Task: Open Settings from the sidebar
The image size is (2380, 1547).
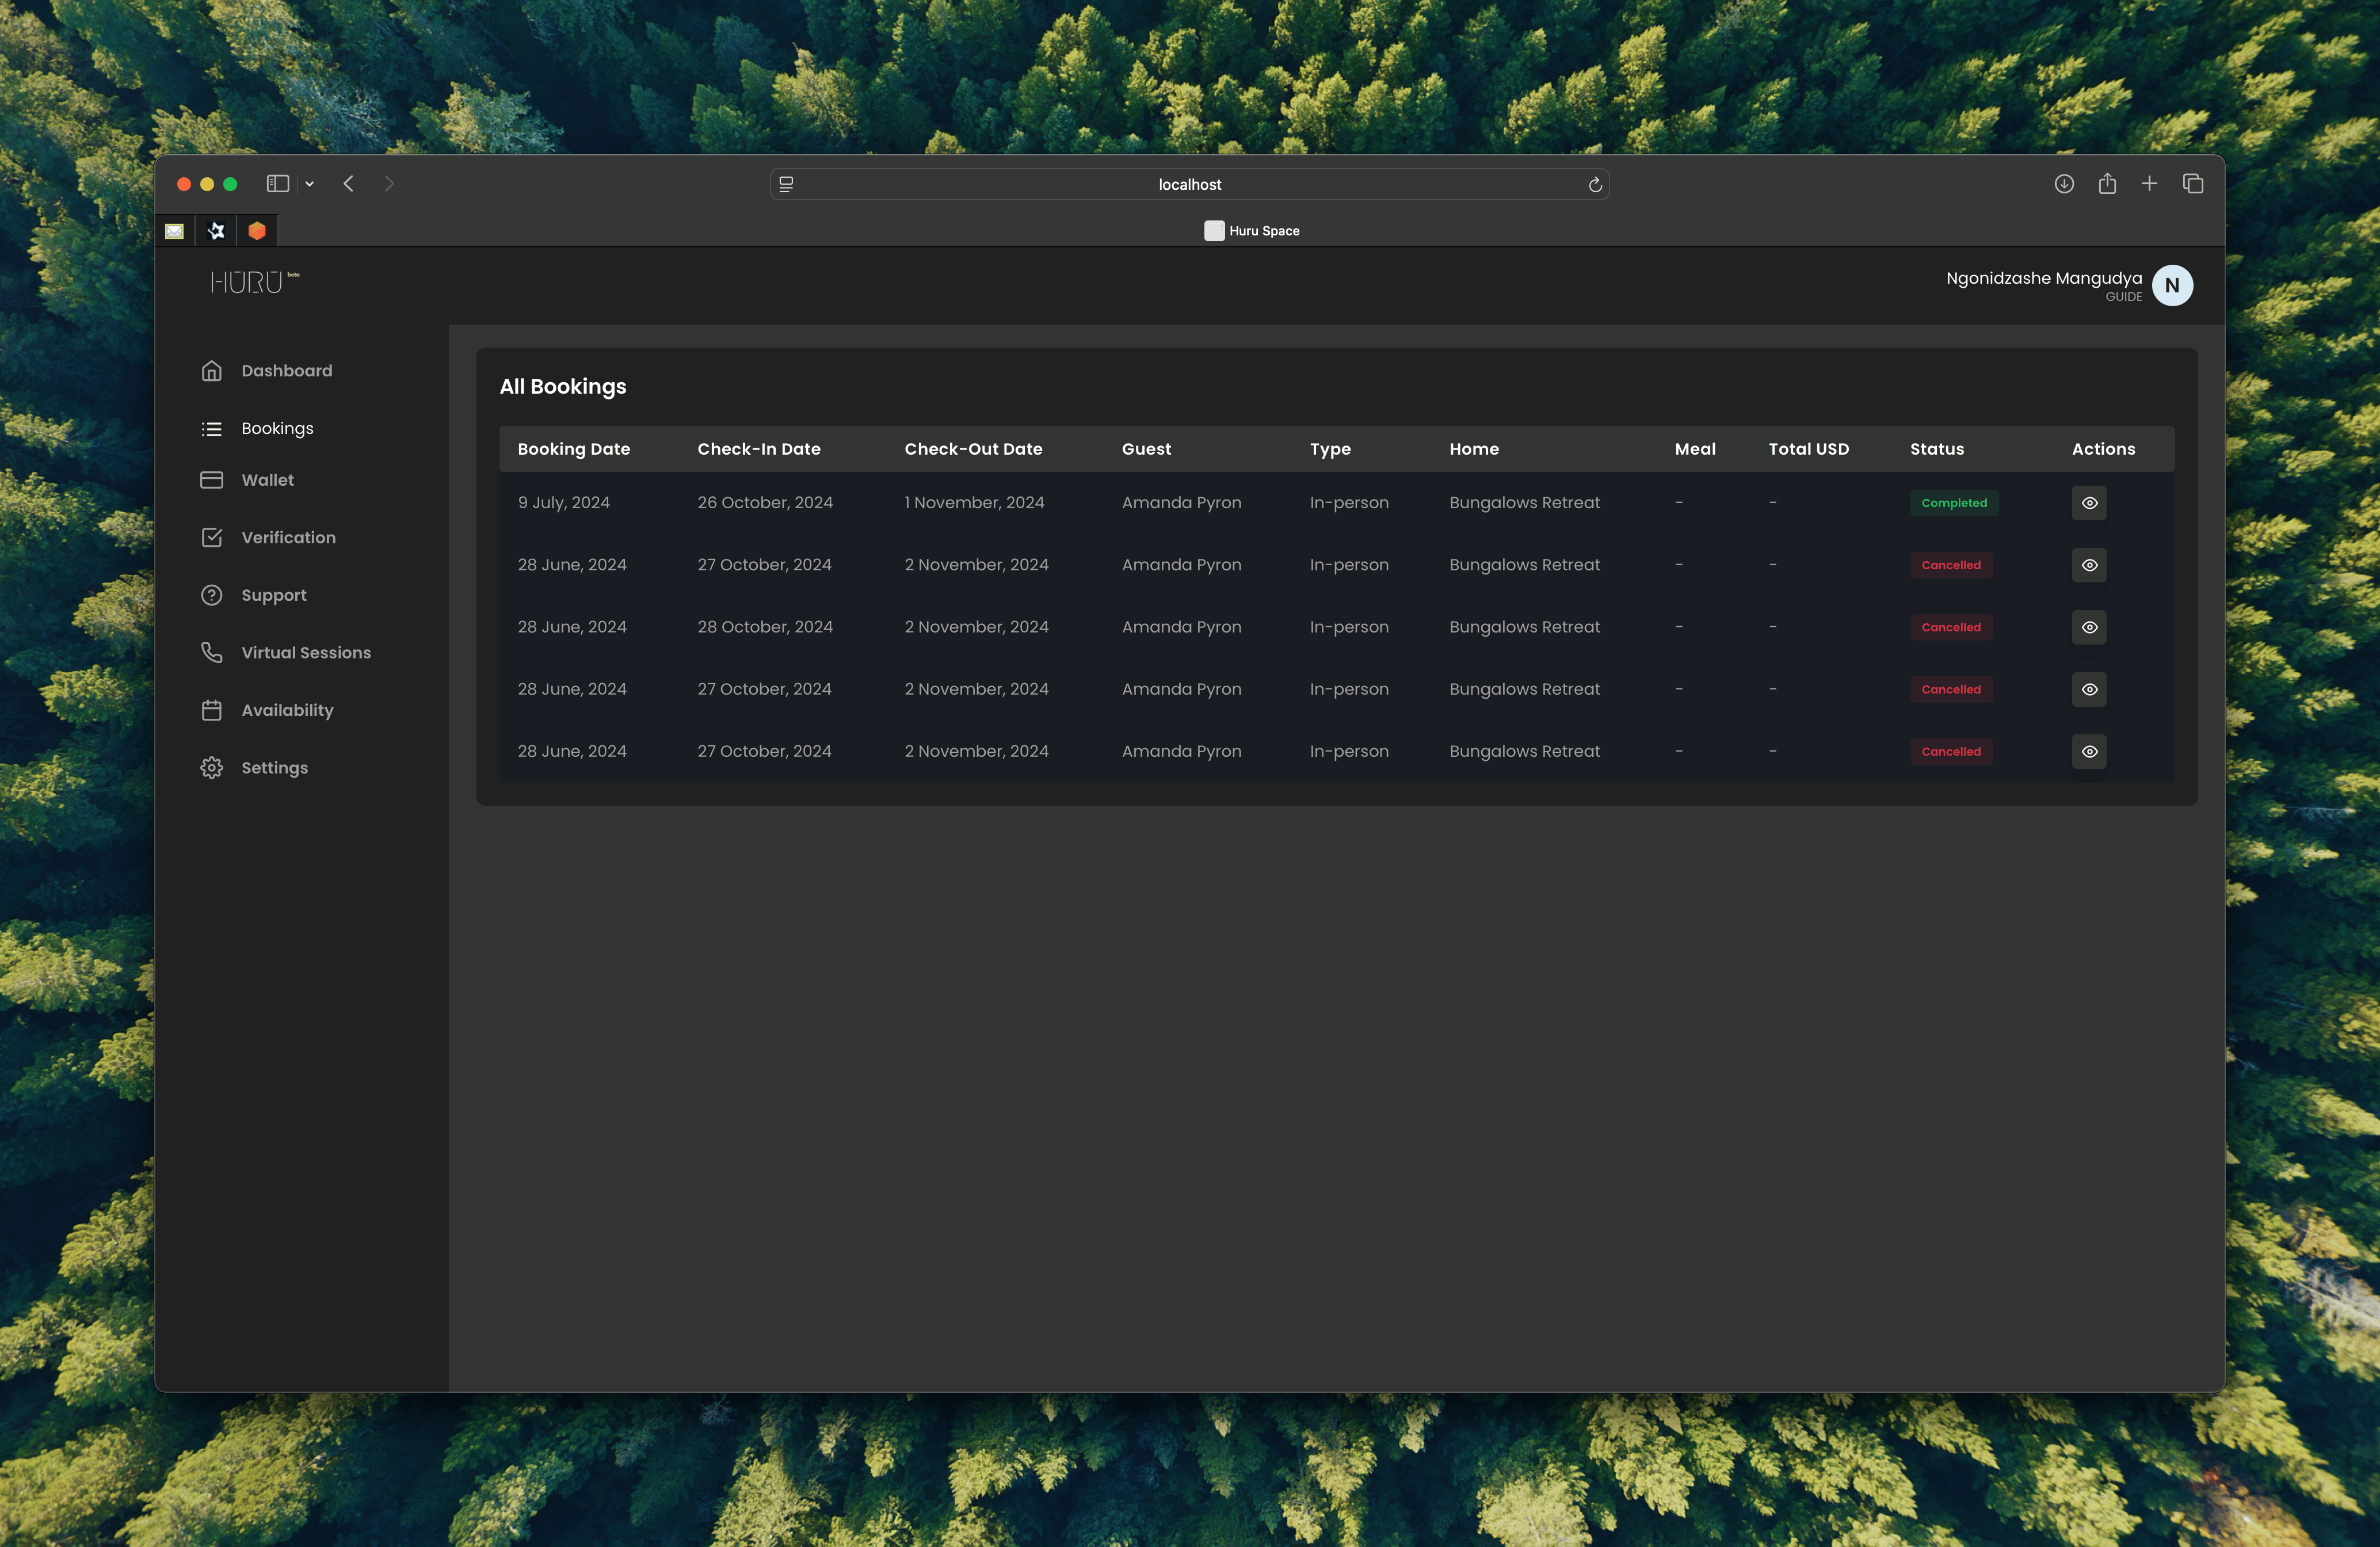Action: point(274,767)
